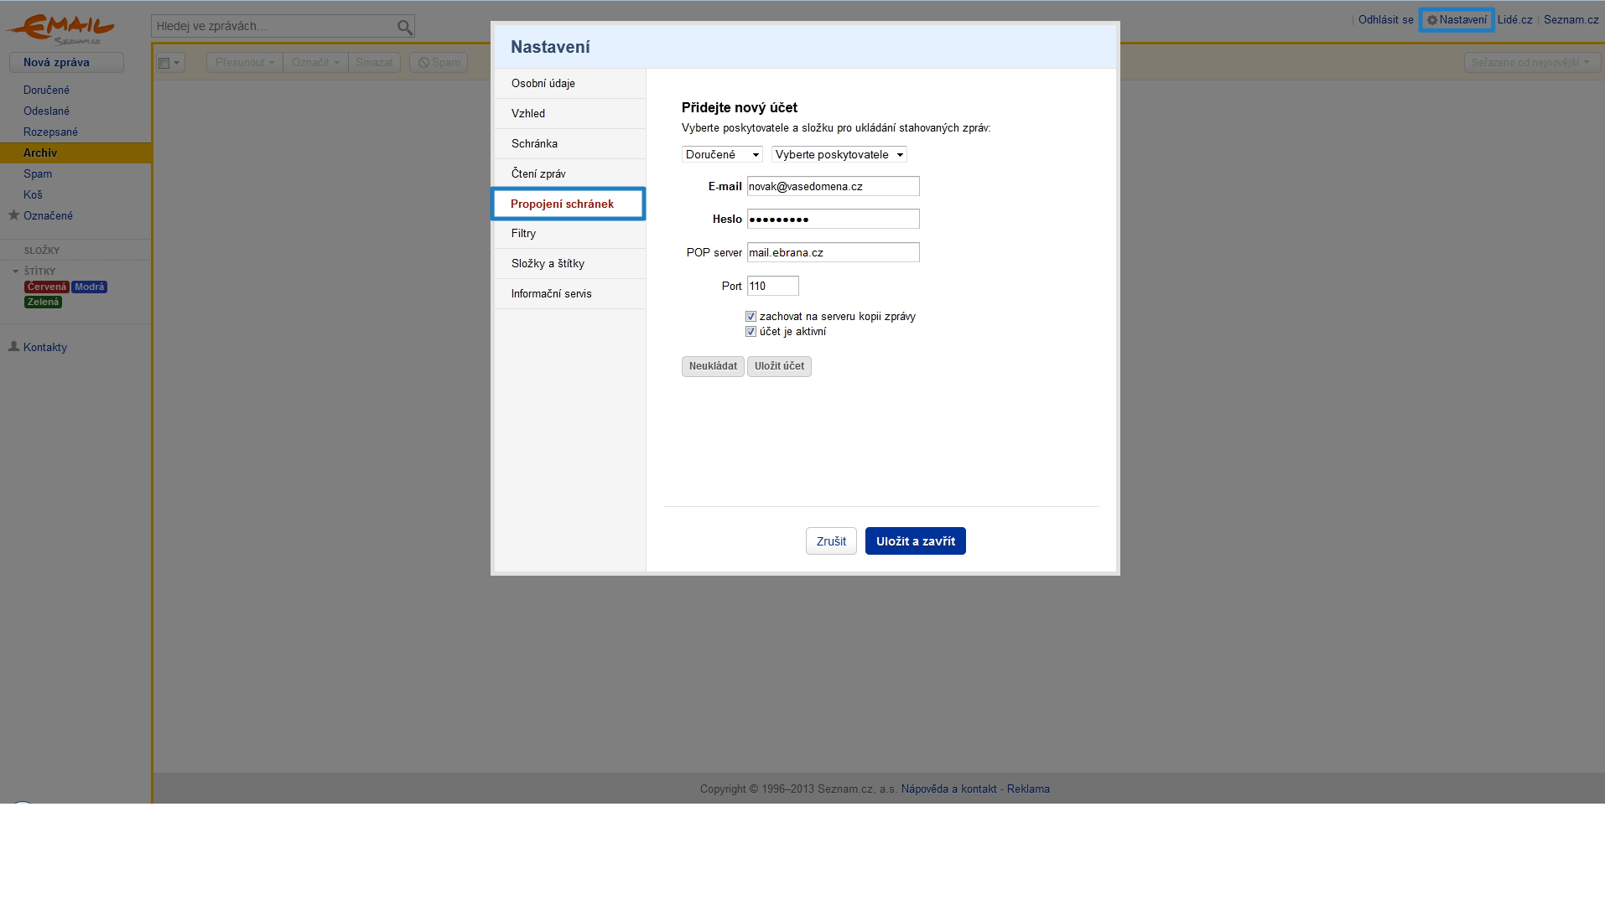
Task: Select the Červená red label
Action: [46, 287]
